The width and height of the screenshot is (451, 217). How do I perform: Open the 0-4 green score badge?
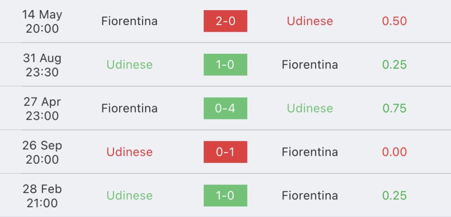[x=225, y=108]
